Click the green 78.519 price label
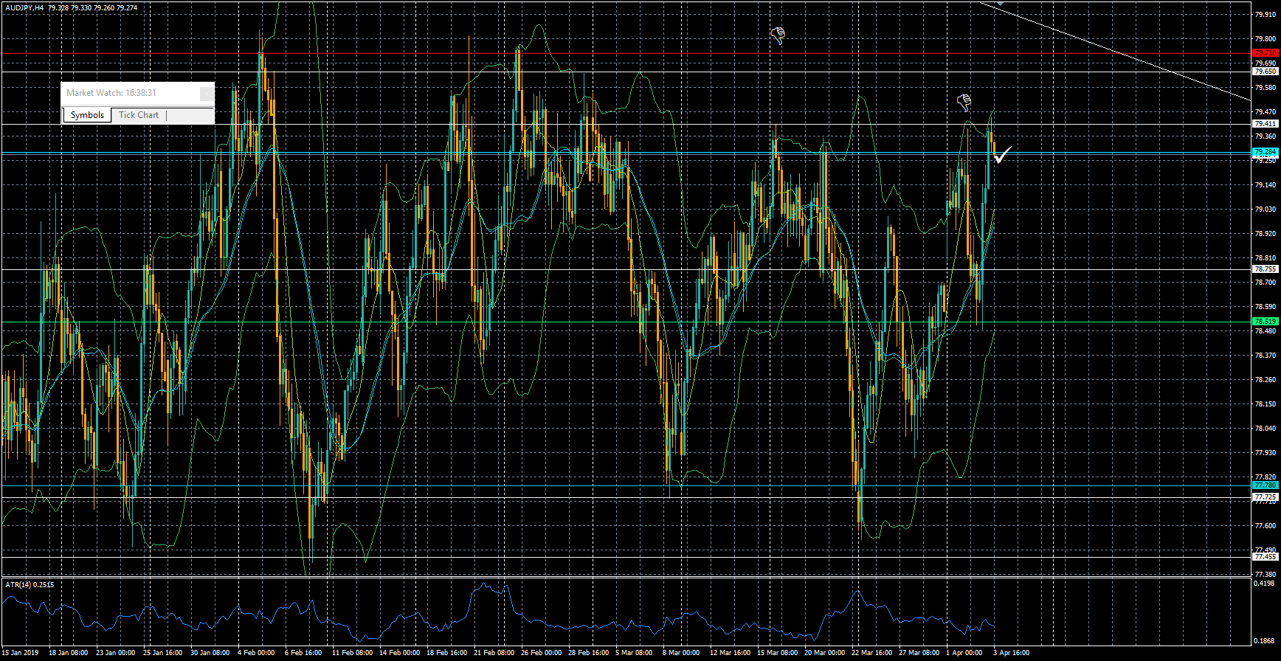 click(1265, 322)
